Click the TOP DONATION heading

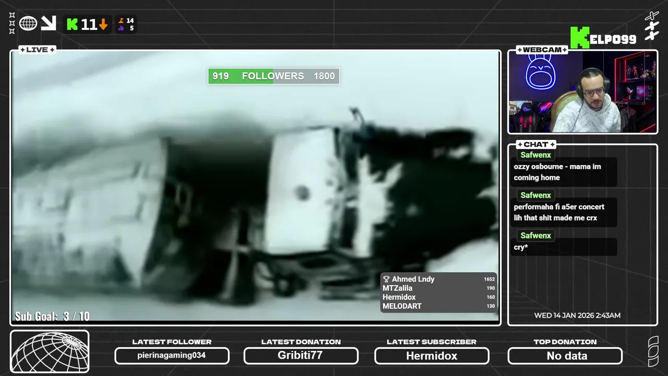(565, 342)
